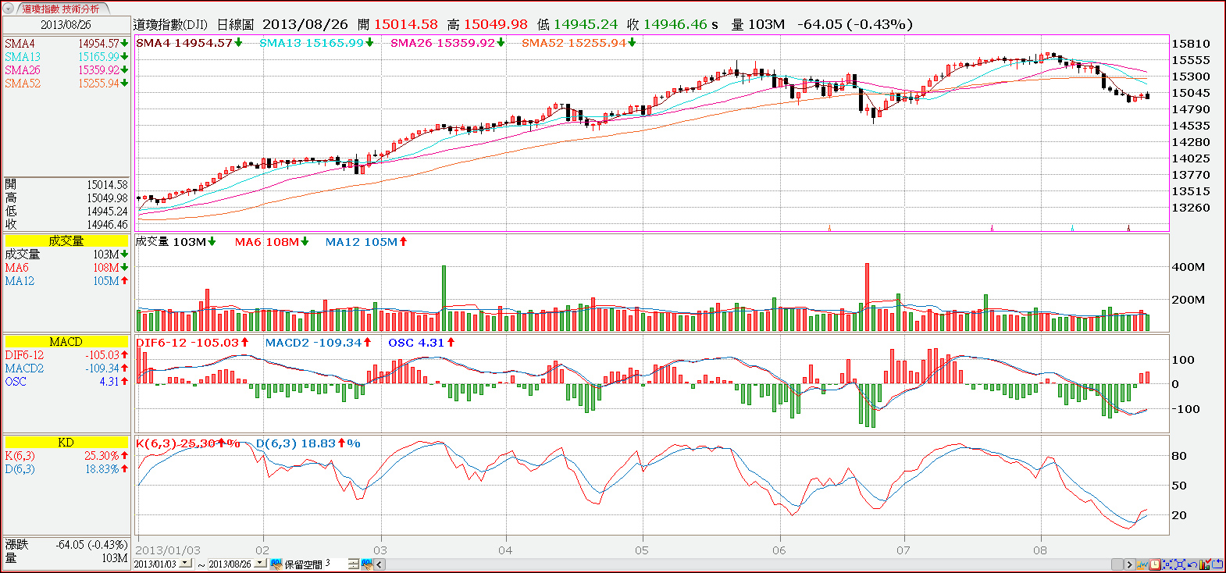Click the 08 month marker on time axis
The width and height of the screenshot is (1226, 573).
1040,550
